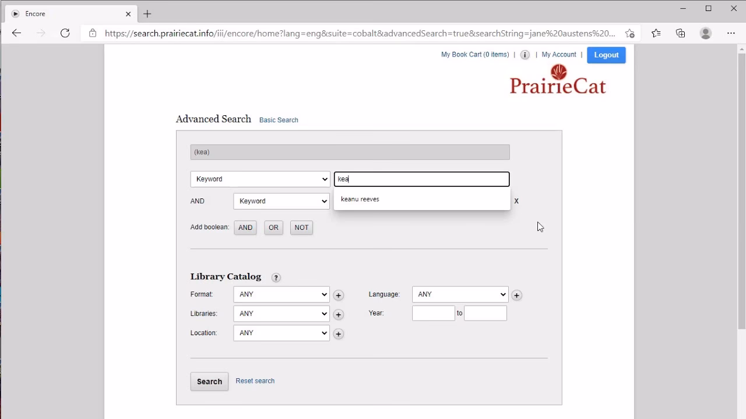The height and width of the screenshot is (419, 746).
Task: Remove the AND search row with x
Action: (516, 201)
